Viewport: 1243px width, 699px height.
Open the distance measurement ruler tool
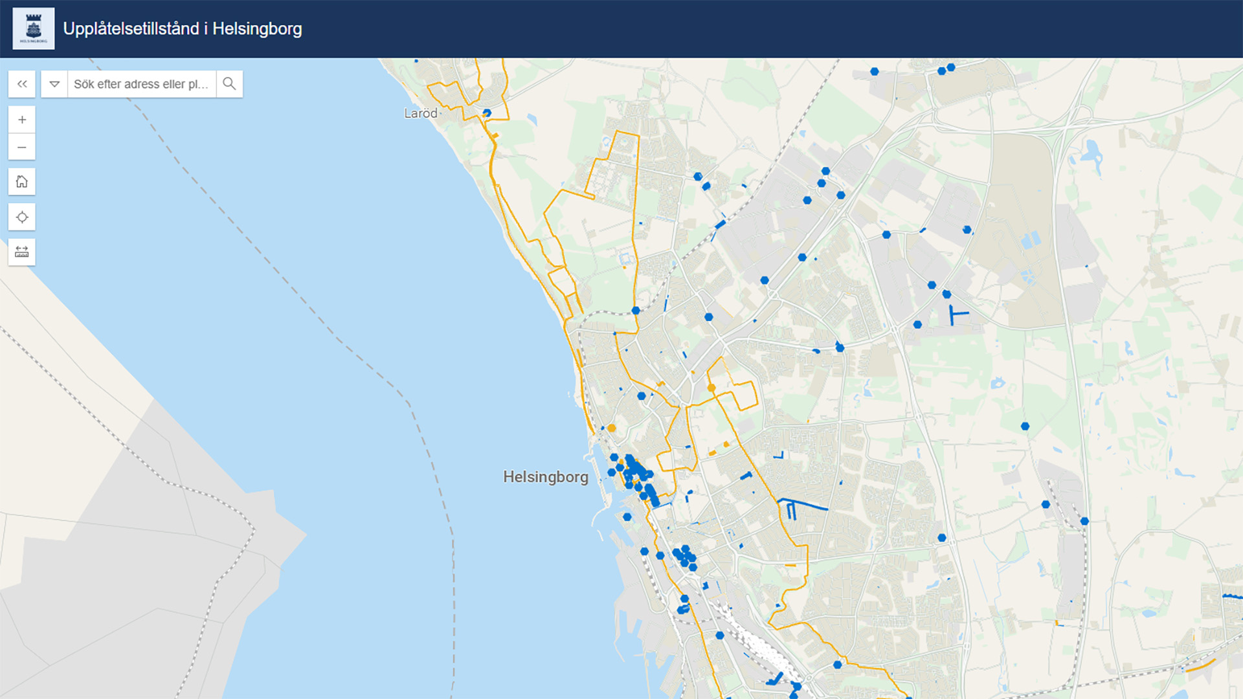point(22,252)
